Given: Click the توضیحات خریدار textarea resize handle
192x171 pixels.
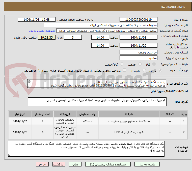Looking at the screenshot, I should pos(9,155).
